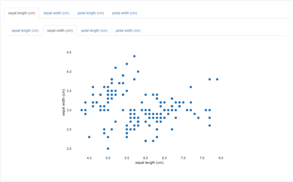This screenshot has height=182, width=293.
Task: Click the y-axis tick label 4.0
Action: tap(69, 72)
